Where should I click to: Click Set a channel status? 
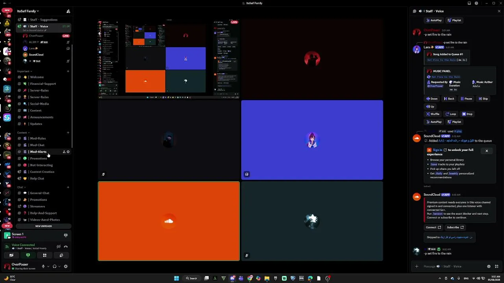coord(35,30)
